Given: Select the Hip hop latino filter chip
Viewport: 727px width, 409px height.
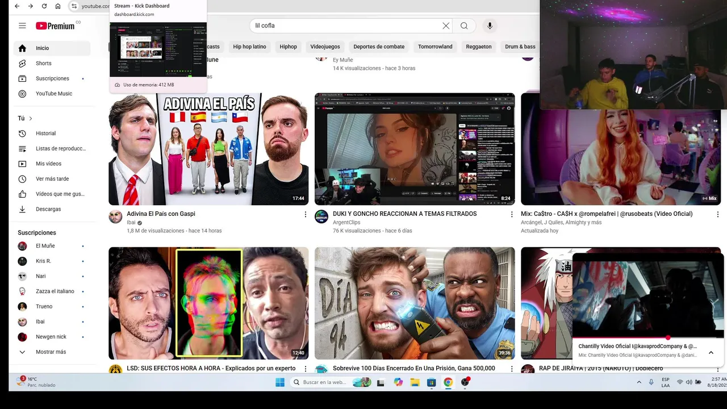Looking at the screenshot, I should (249, 47).
